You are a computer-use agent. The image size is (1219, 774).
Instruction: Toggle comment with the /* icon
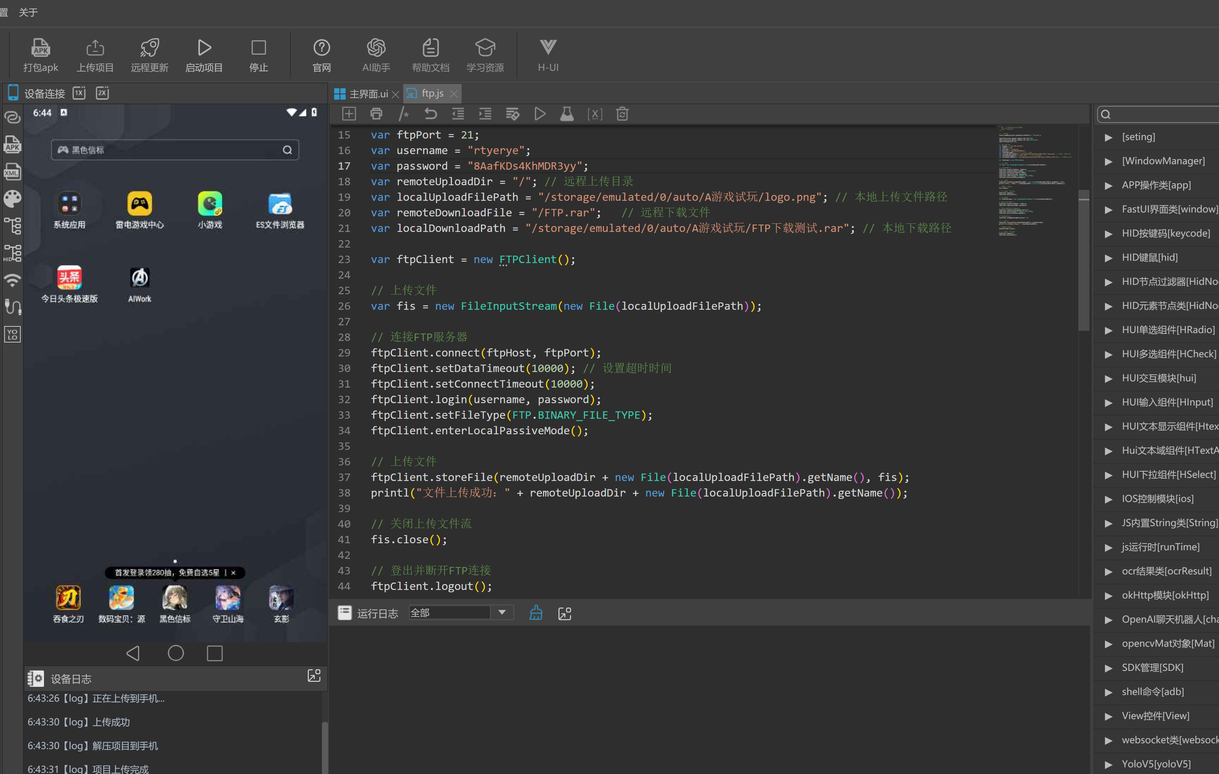[x=404, y=114]
